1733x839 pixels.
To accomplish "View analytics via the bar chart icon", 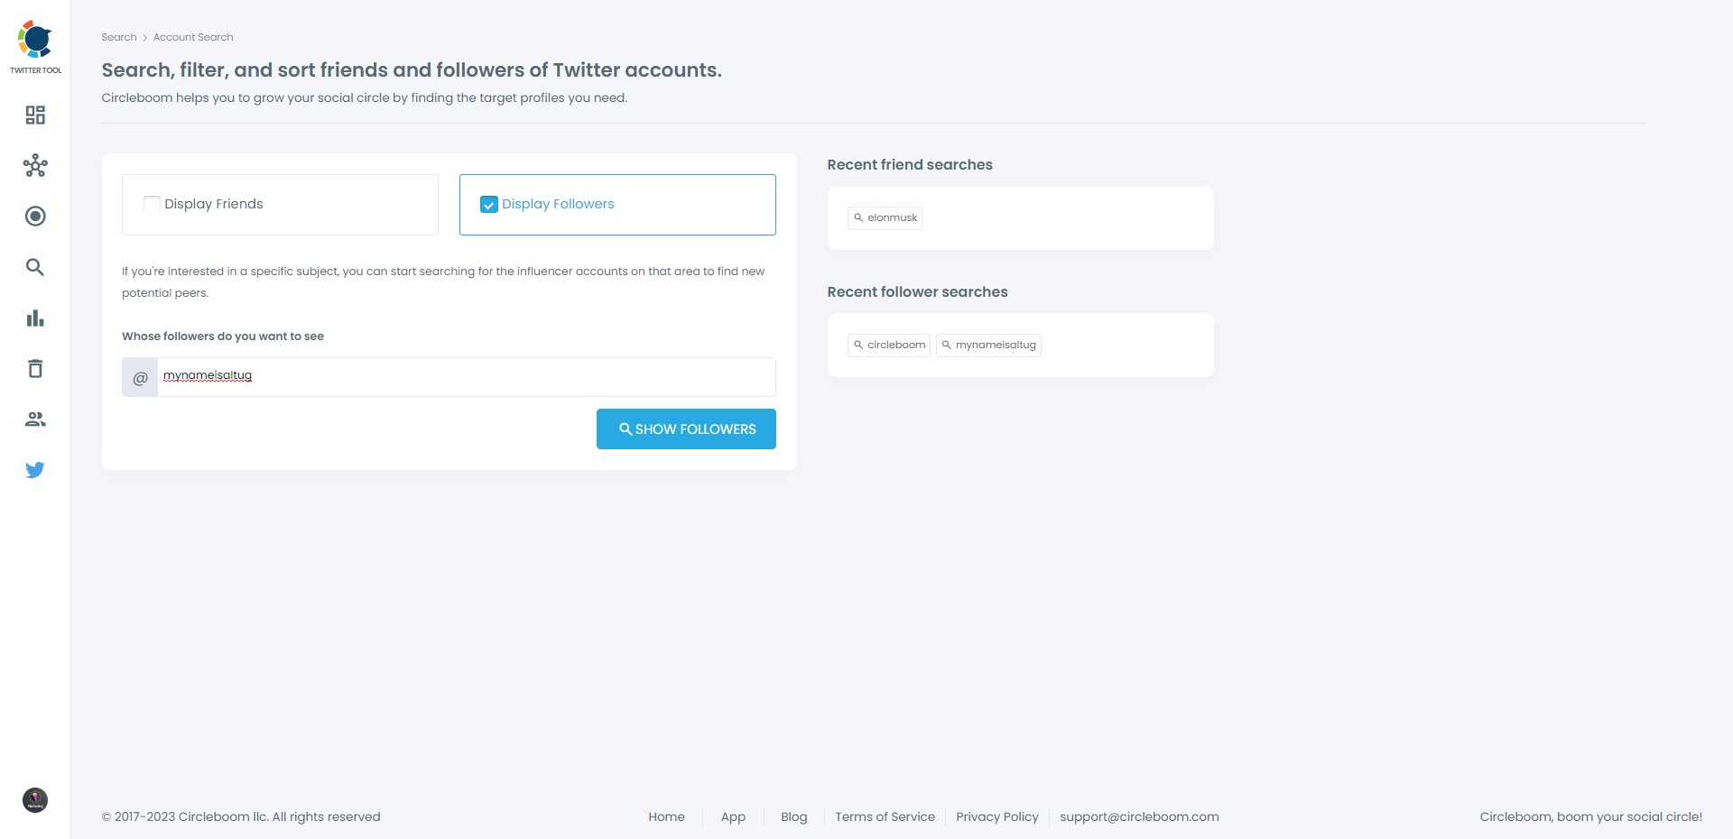I will tap(34, 318).
